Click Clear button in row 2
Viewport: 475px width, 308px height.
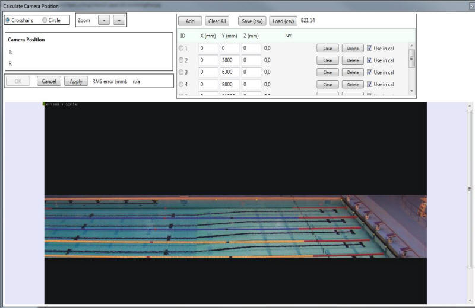328,60
